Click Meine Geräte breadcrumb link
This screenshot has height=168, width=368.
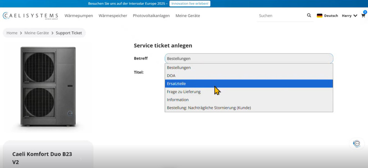(36, 33)
